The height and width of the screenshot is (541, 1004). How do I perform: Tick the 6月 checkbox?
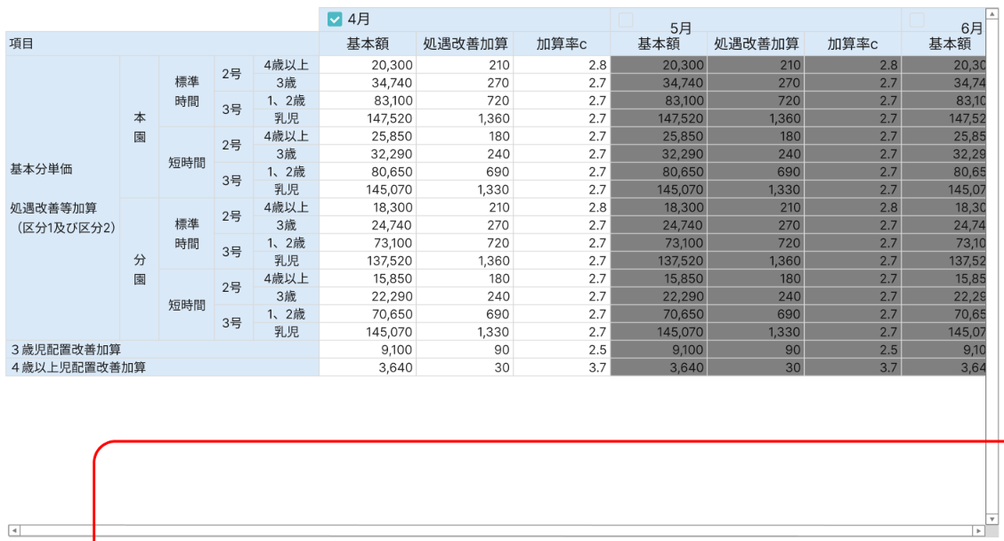[x=917, y=19]
